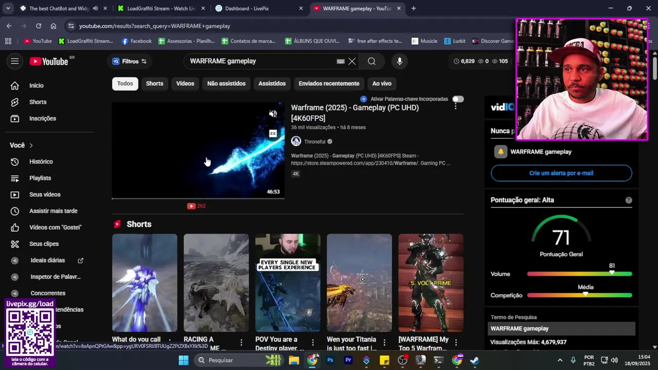Open browser tab search dropdown arrow
This screenshot has height=370, width=658.
[8, 8]
